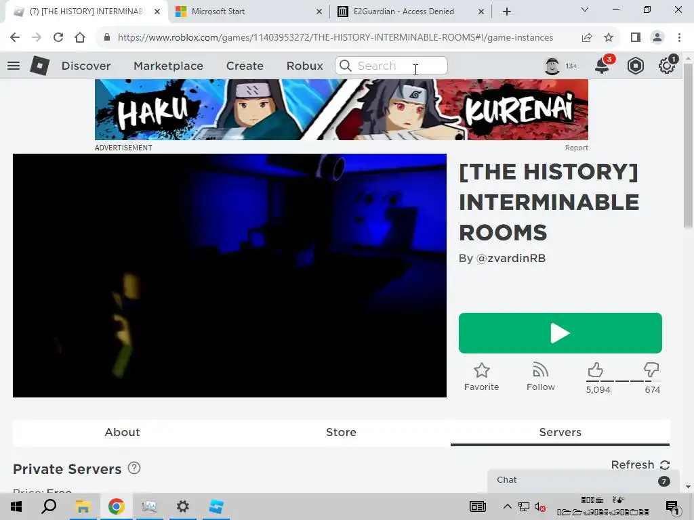Screen dimensions: 694x520
Task: Open notifications bell with 3 alerts
Action: click(x=603, y=66)
